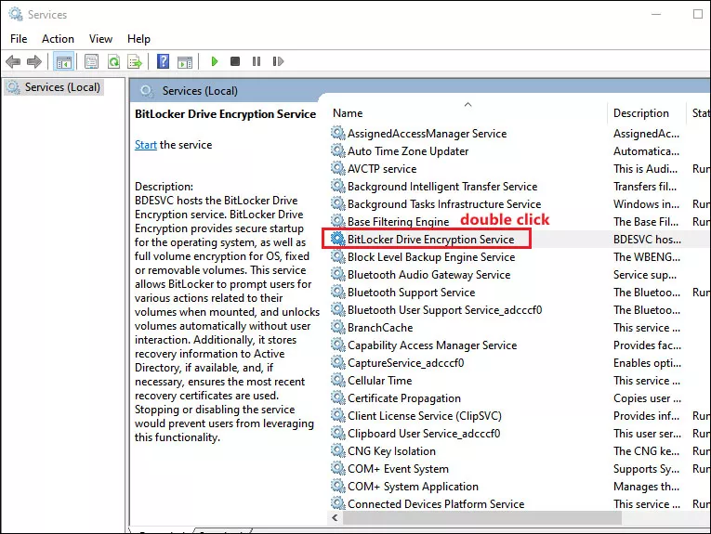Select Block Level Backup Engine Service name
Viewport: 711px width, 534px height.
(x=431, y=257)
